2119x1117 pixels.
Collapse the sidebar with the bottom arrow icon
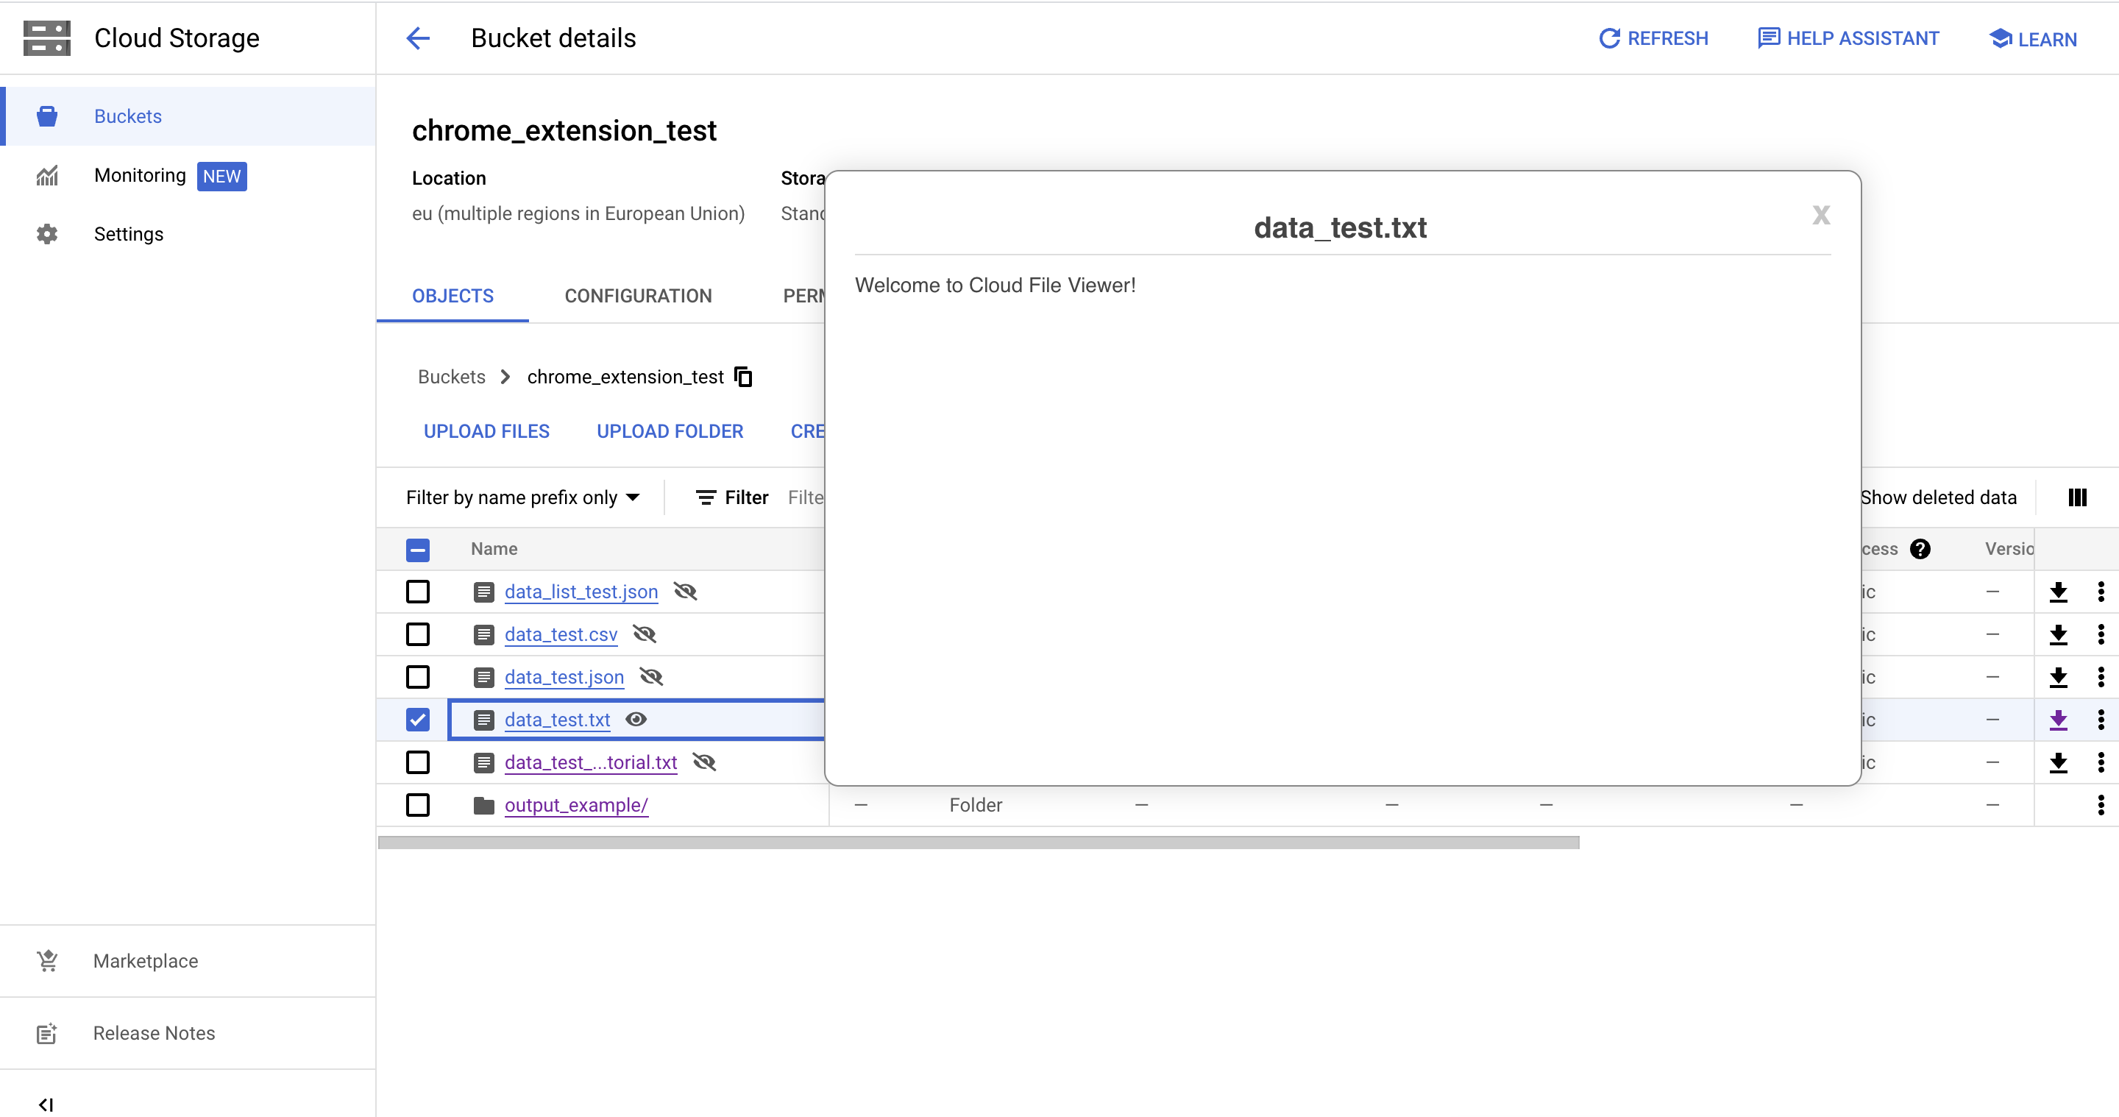46,1104
